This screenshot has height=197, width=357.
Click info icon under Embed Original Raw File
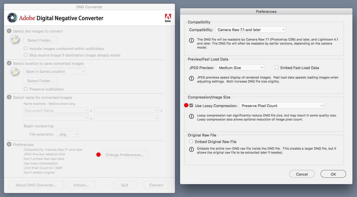[x=192, y=149]
